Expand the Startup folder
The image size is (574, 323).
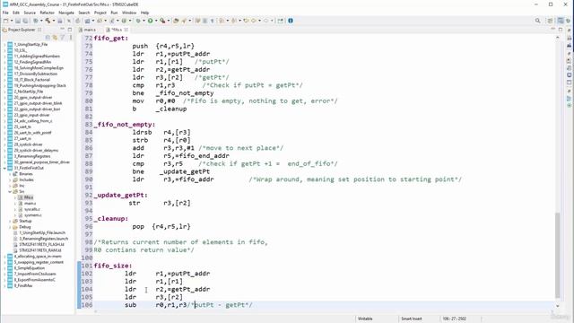tap(10, 221)
